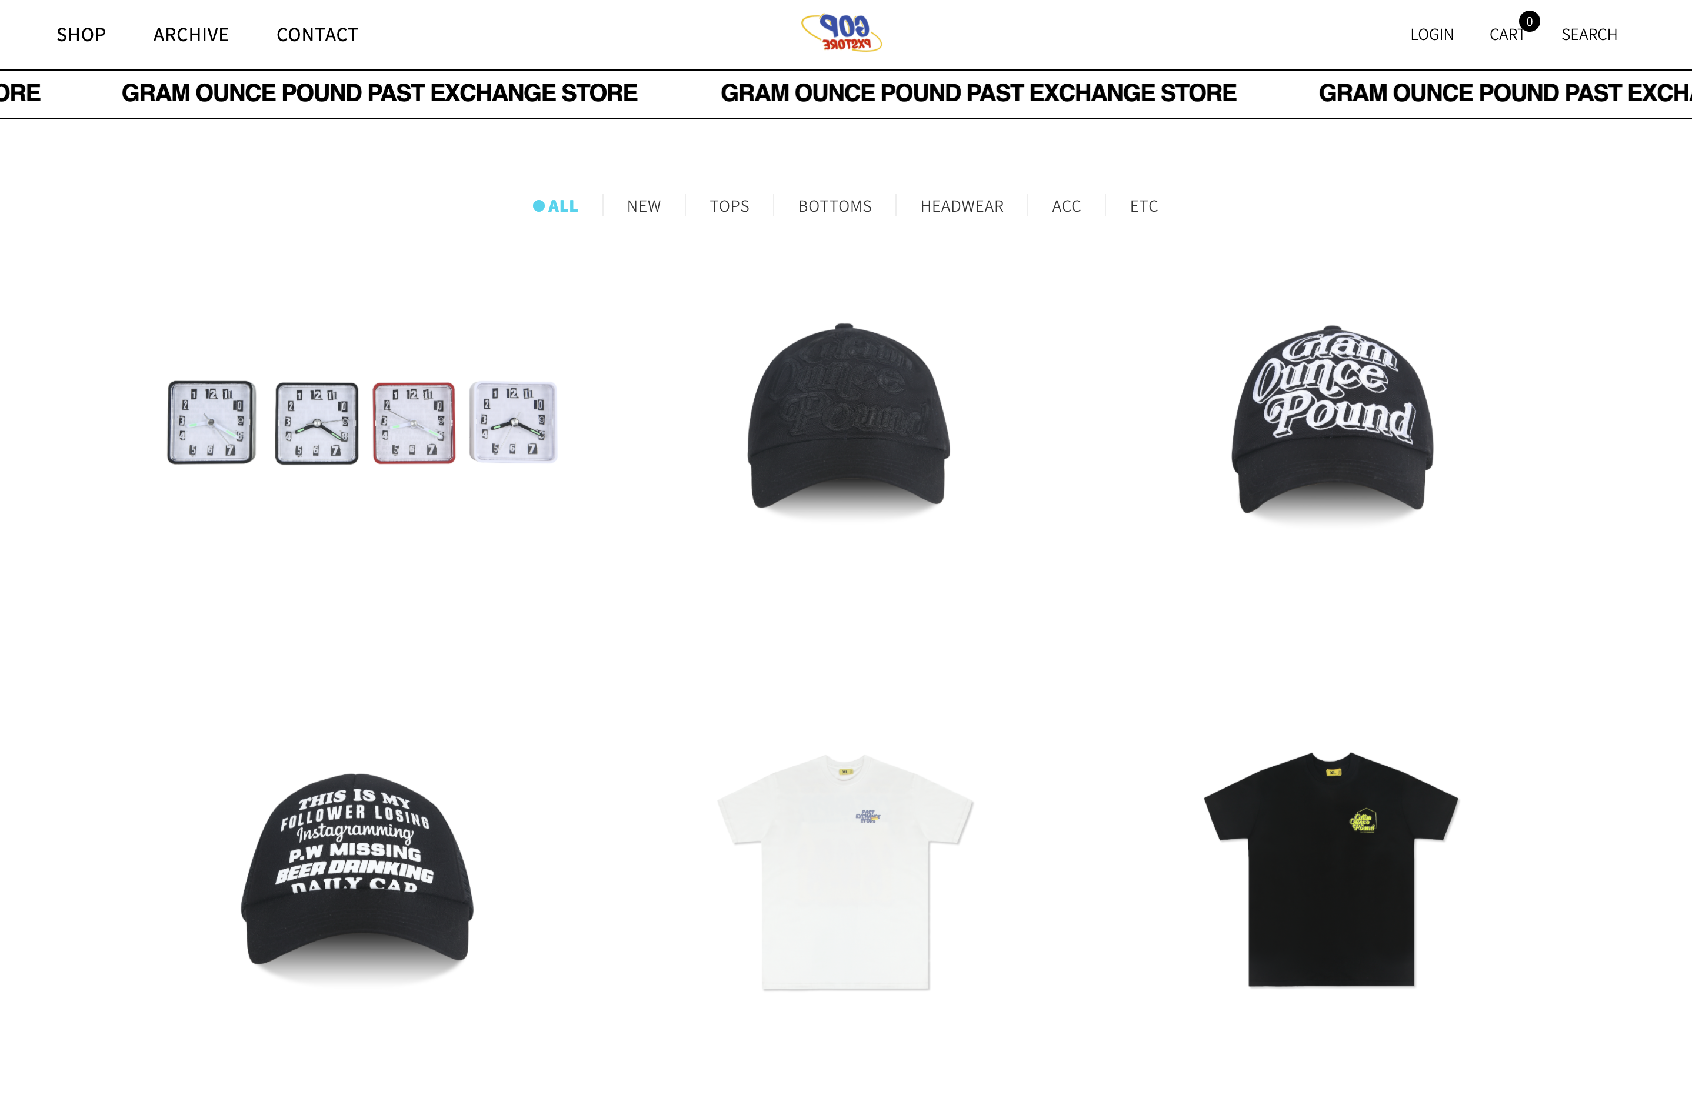Open the square alarm clocks product
The height and width of the screenshot is (1095, 1692).
pos(362,423)
